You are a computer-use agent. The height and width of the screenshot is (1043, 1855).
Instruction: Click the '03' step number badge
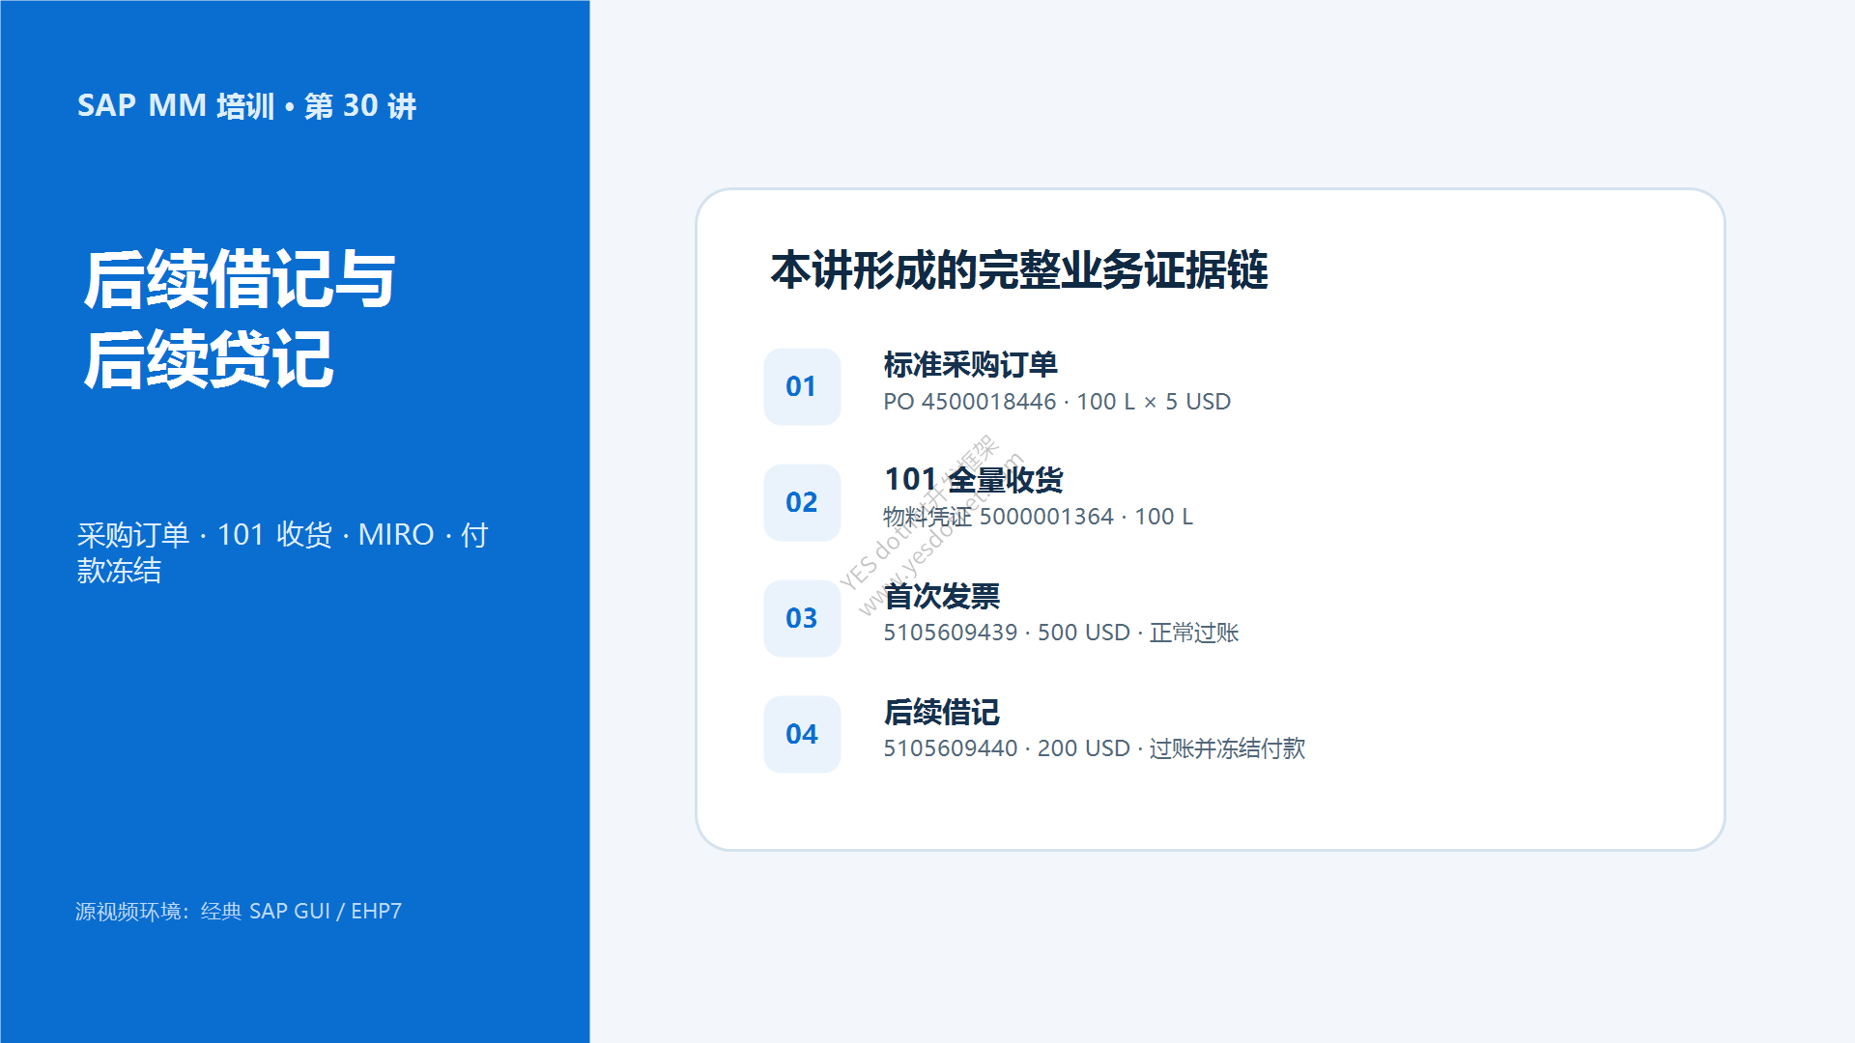coord(802,618)
